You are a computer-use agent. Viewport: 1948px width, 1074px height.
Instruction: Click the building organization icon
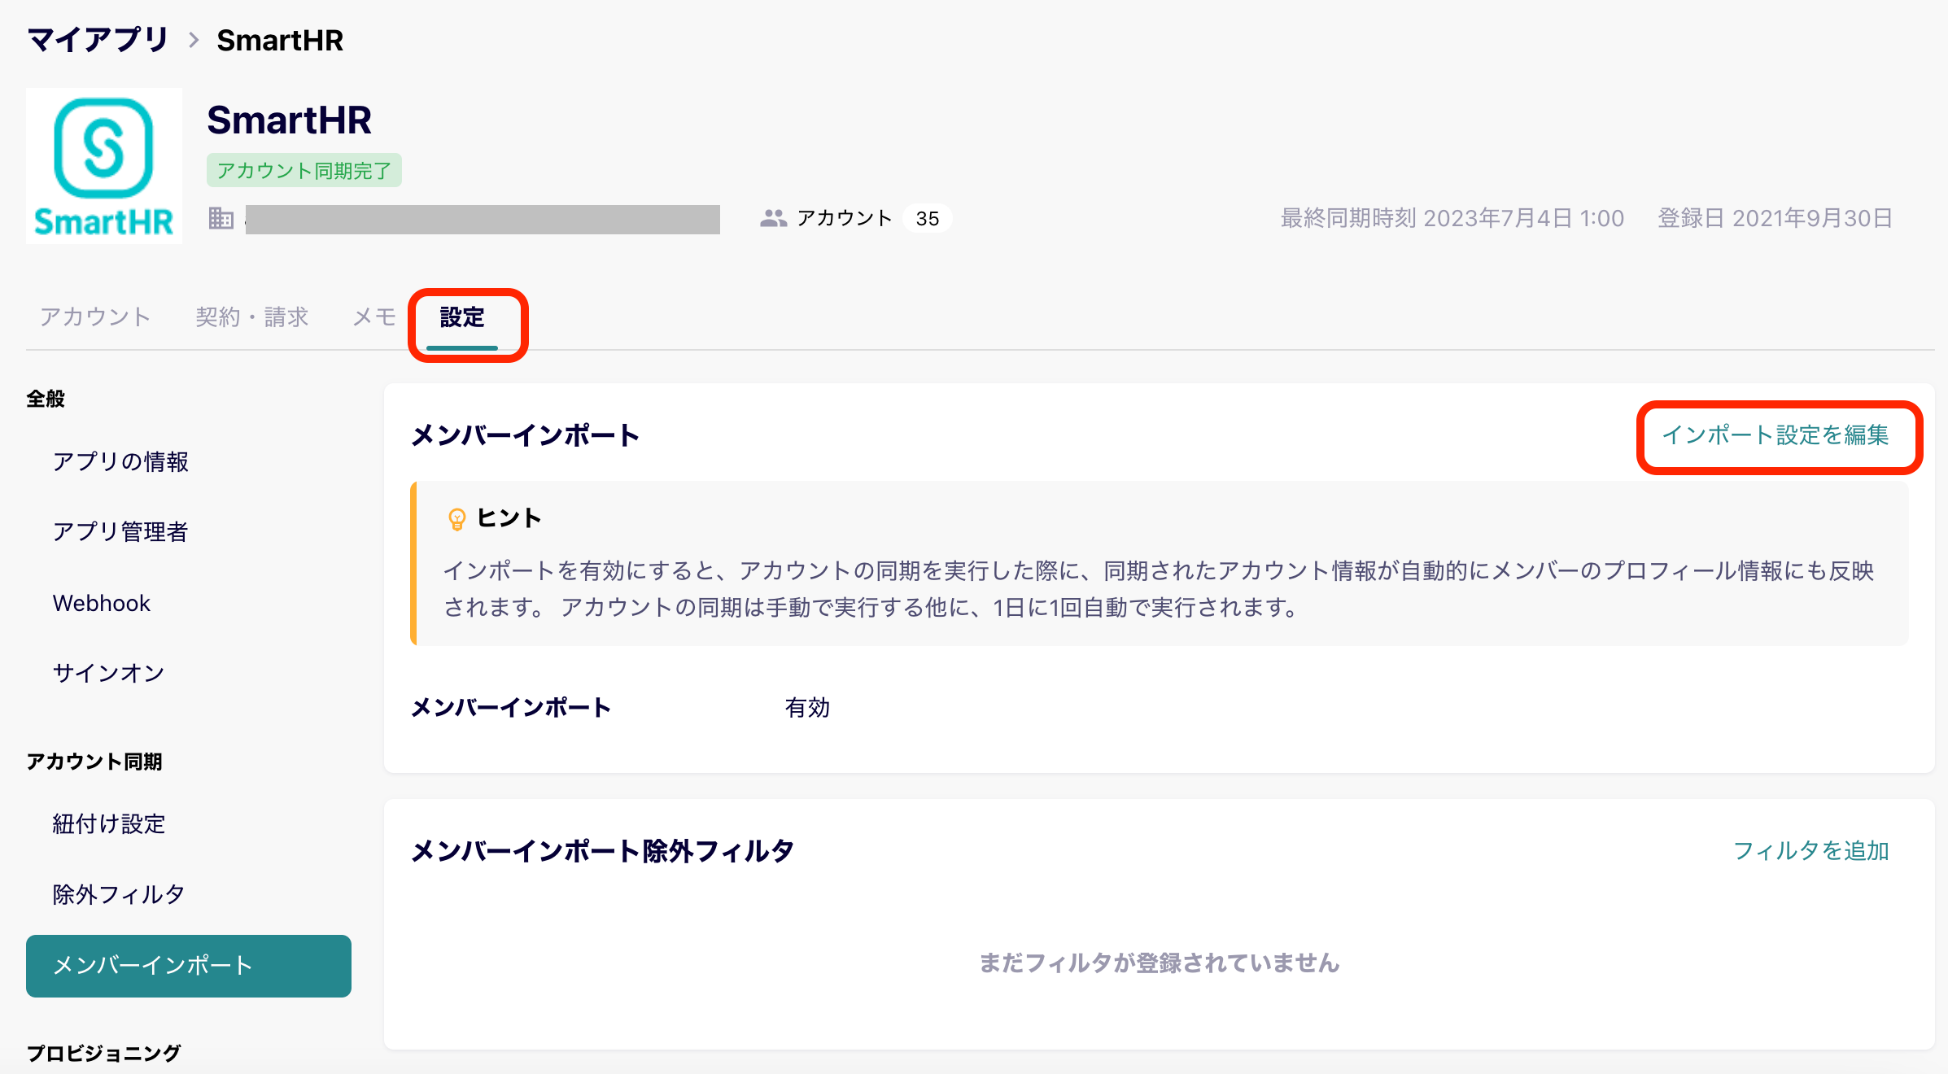221,218
